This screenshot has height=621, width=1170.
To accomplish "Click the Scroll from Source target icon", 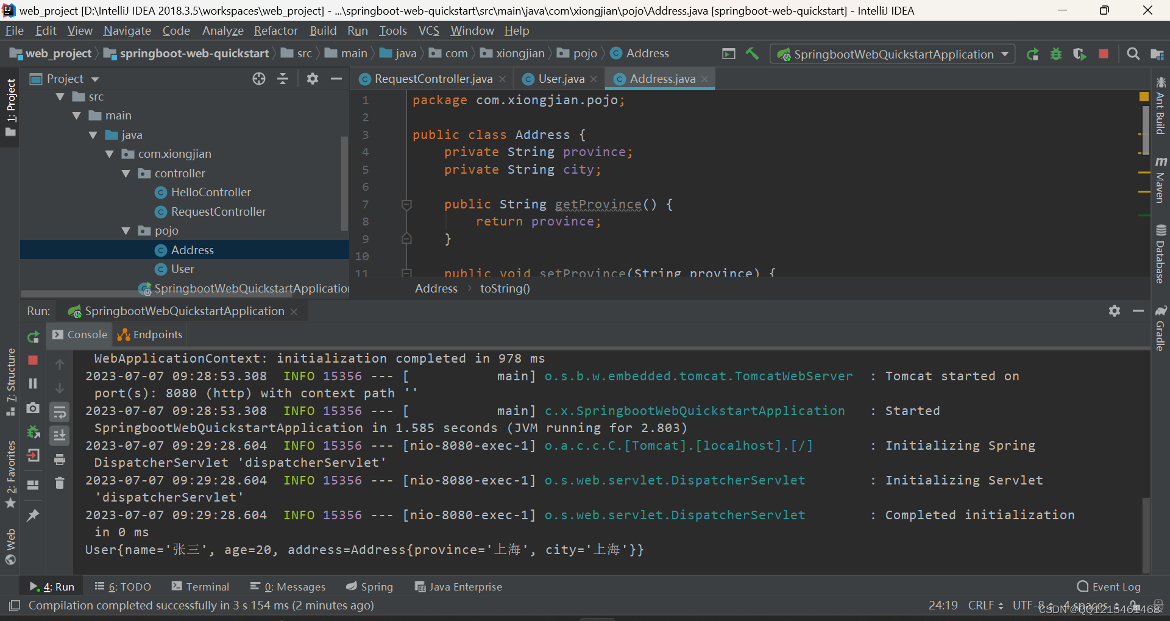I will pos(259,79).
